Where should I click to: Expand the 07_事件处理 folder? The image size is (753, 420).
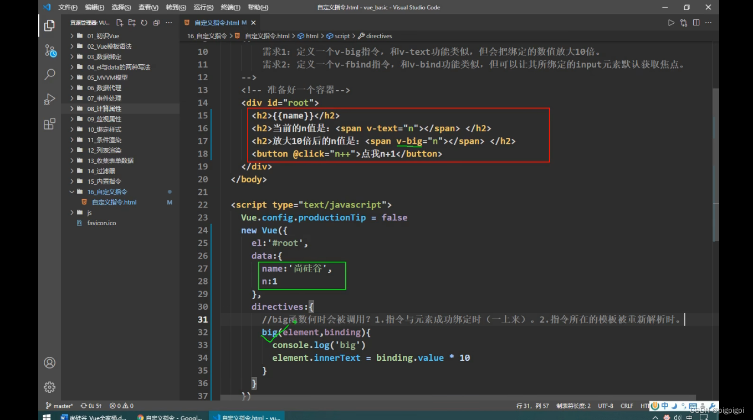pos(120,98)
